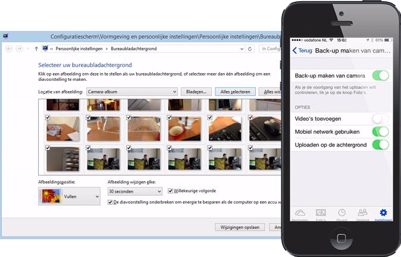Uncheck De diavoorstelling onderbreken checkbox
This screenshot has height=257, width=401.
click(110, 202)
